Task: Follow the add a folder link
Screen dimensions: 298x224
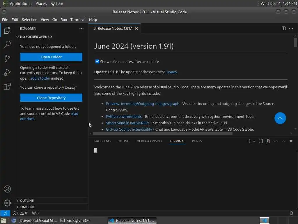Action: (40, 78)
